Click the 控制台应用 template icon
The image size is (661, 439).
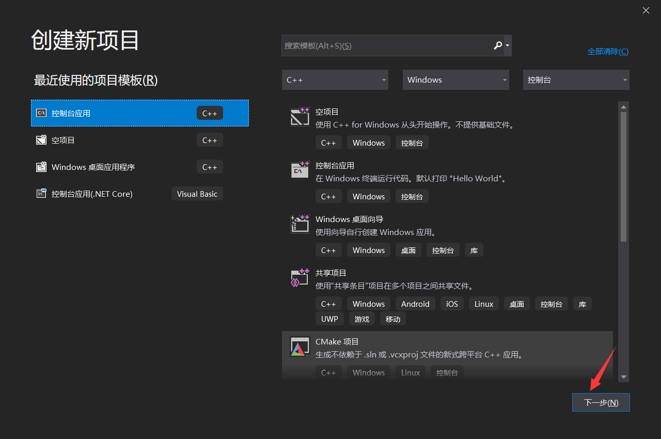point(300,170)
